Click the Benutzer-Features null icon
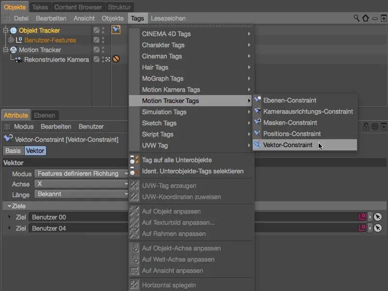388x291 pixels. tap(19, 40)
